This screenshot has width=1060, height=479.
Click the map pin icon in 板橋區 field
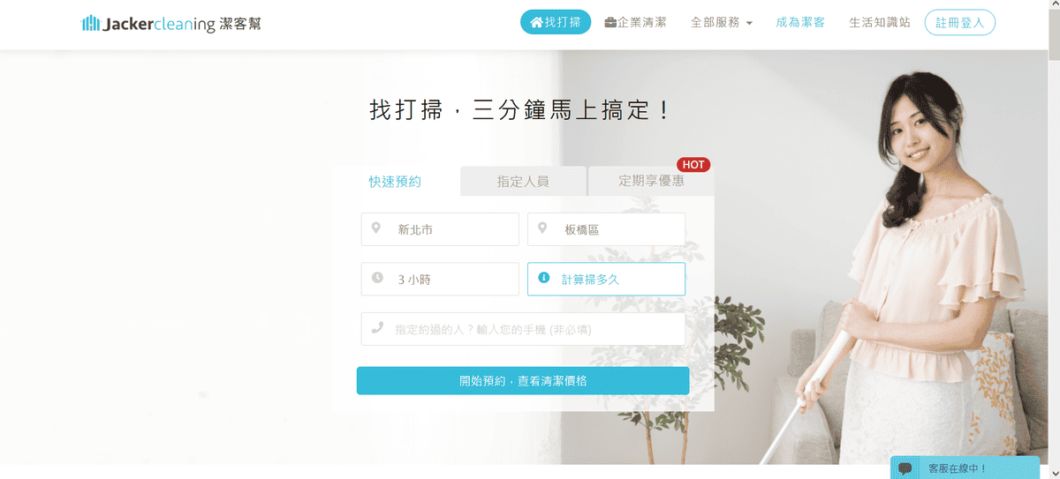click(542, 228)
